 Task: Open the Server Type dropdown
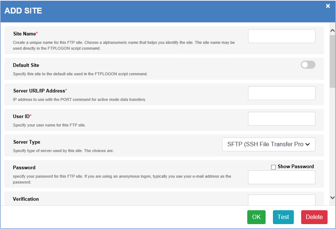tap(268, 144)
